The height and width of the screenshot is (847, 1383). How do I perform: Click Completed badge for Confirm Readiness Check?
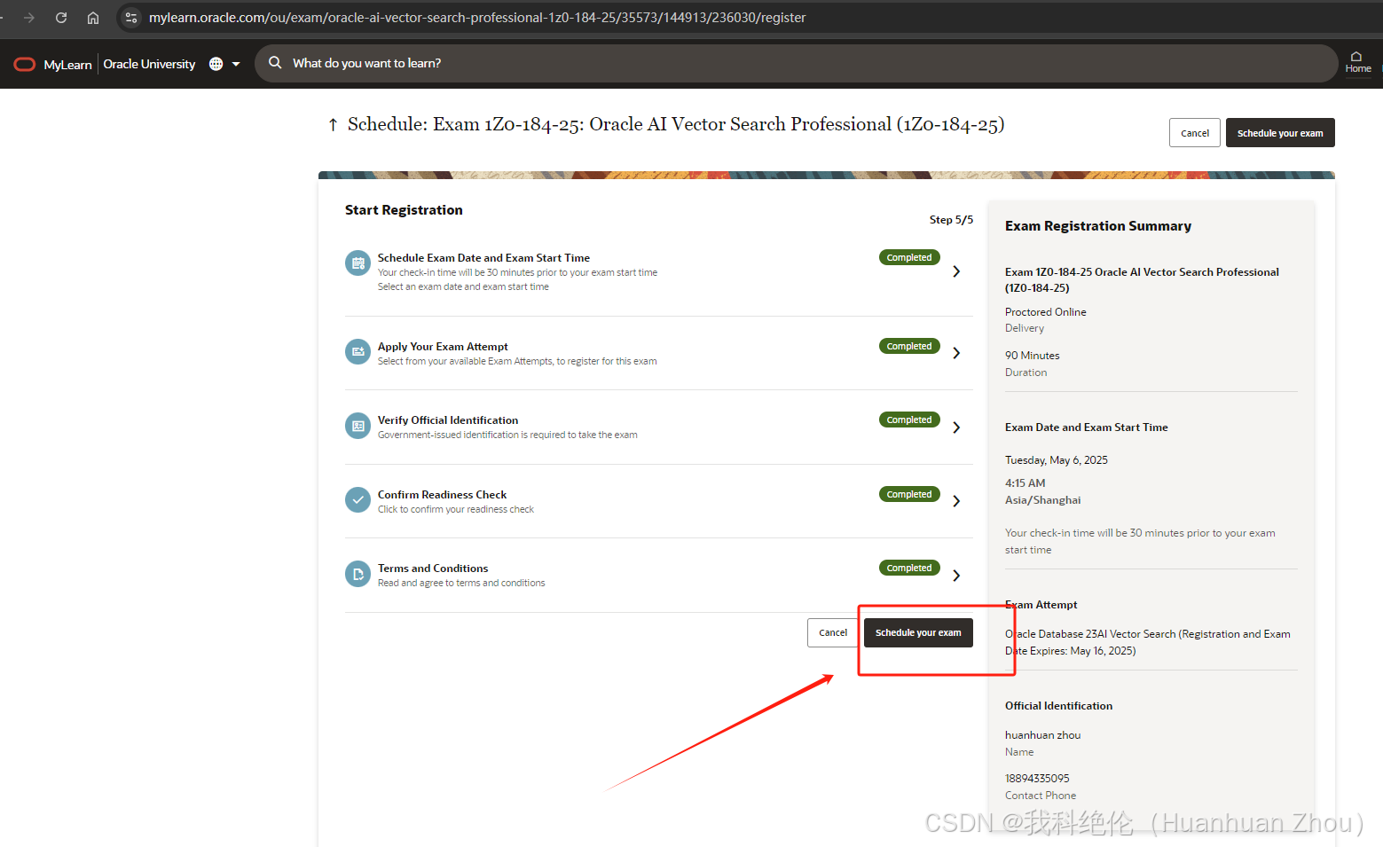(909, 494)
